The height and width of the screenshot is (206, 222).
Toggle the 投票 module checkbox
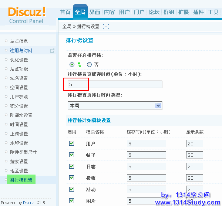(72, 178)
